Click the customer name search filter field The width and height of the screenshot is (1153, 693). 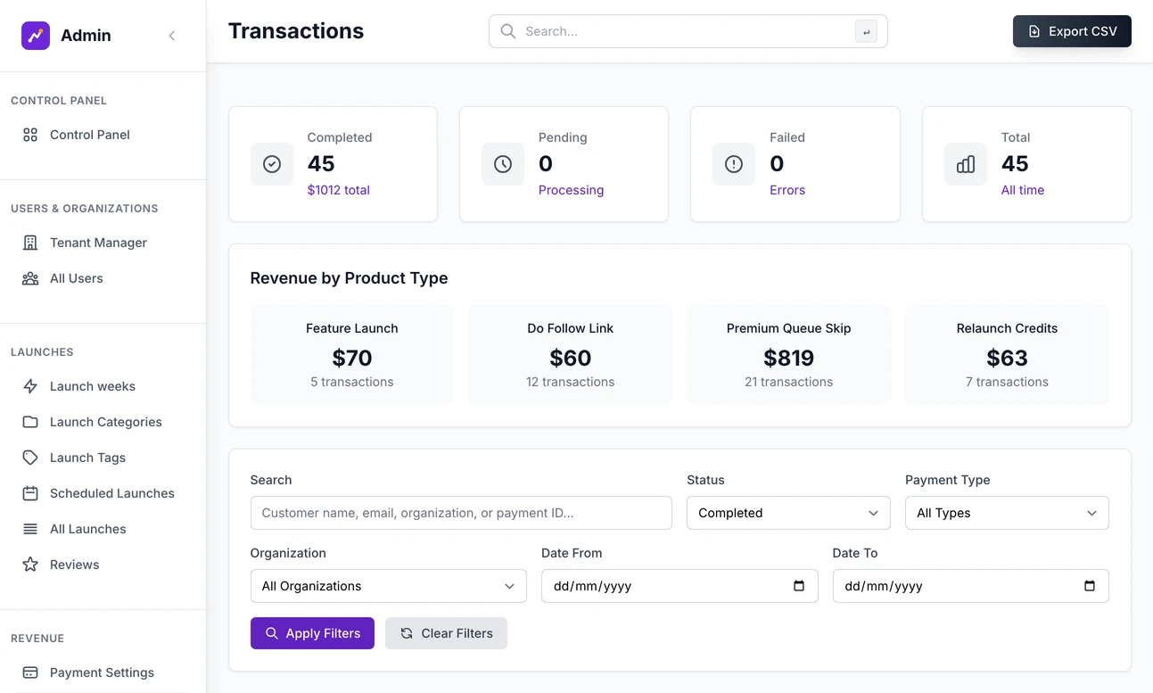461,513
